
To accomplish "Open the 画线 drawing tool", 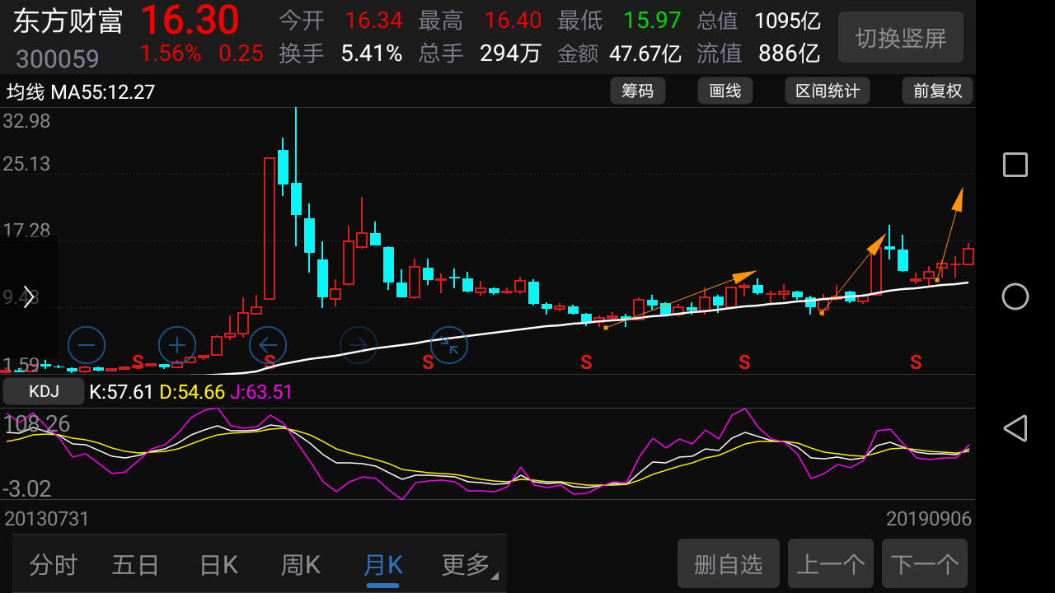I will (724, 91).
